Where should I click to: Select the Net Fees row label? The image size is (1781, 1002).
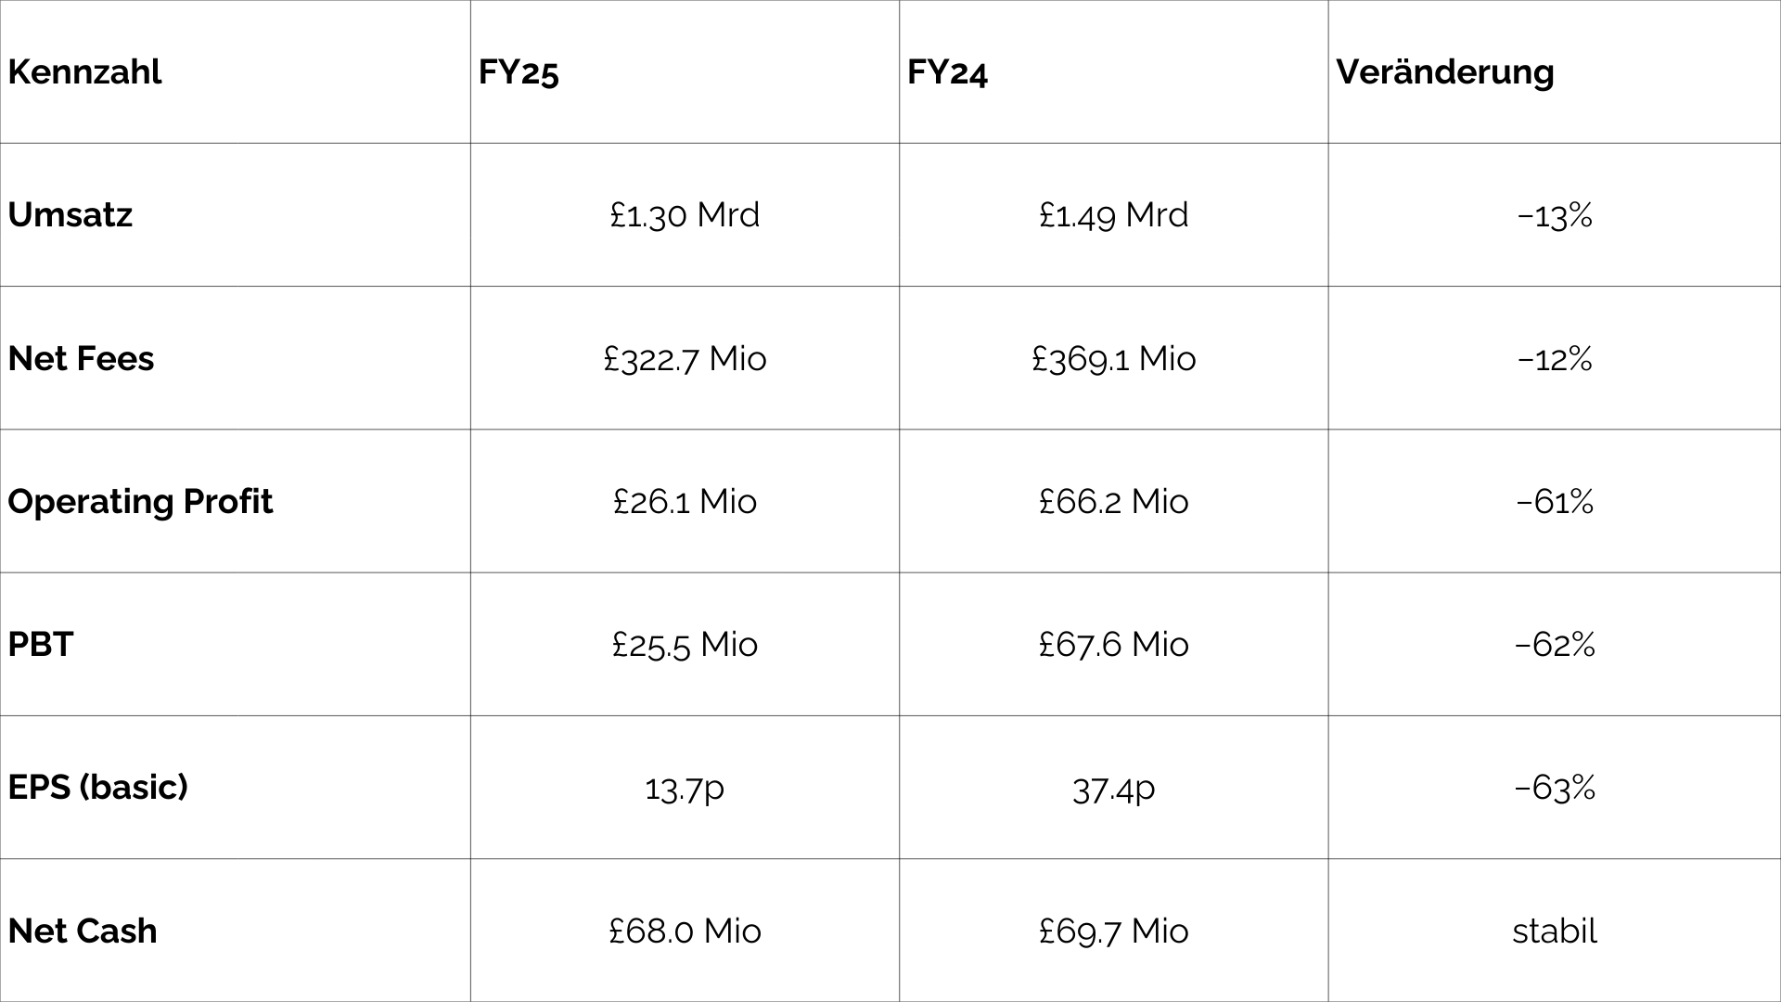click(x=235, y=357)
